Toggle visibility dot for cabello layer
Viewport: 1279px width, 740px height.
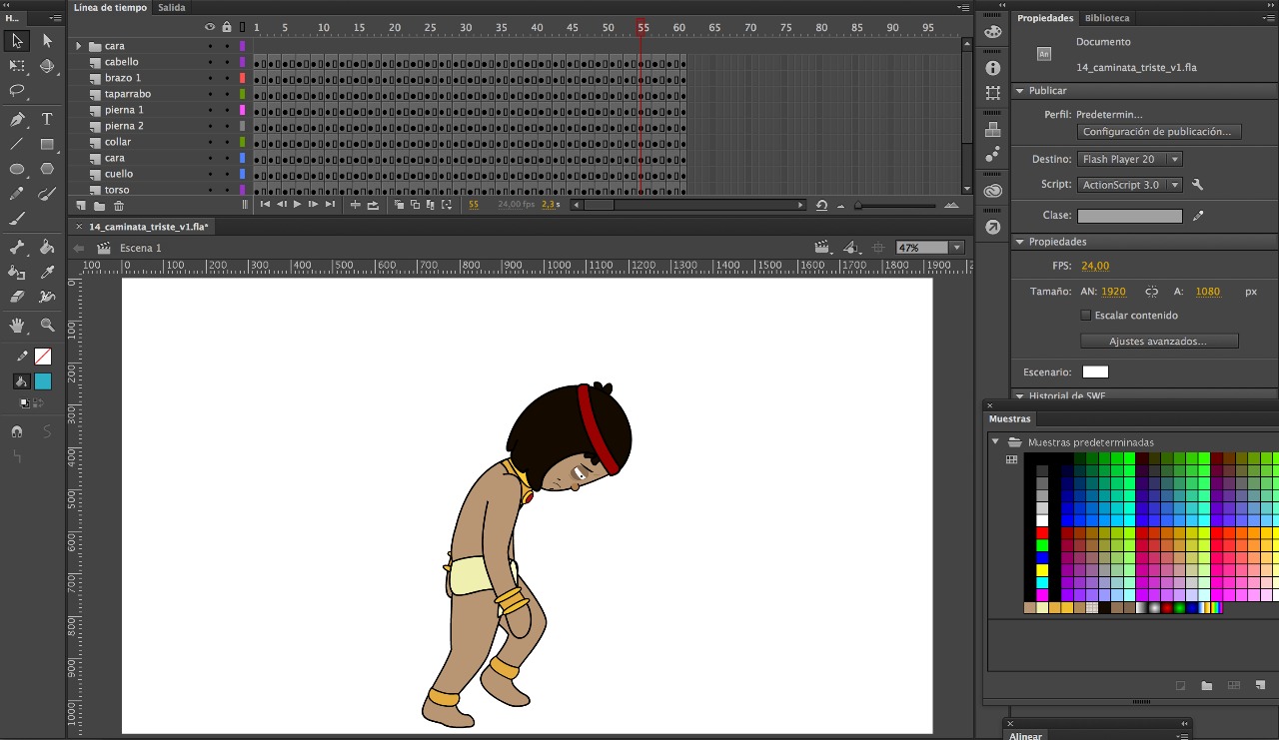click(x=210, y=62)
